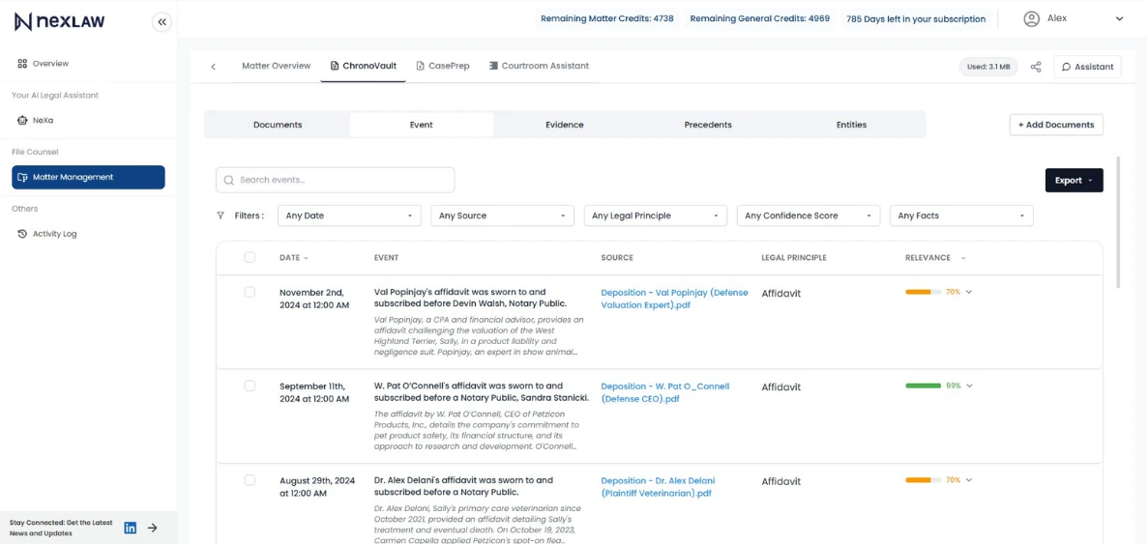Open the Activity Log

(46, 234)
